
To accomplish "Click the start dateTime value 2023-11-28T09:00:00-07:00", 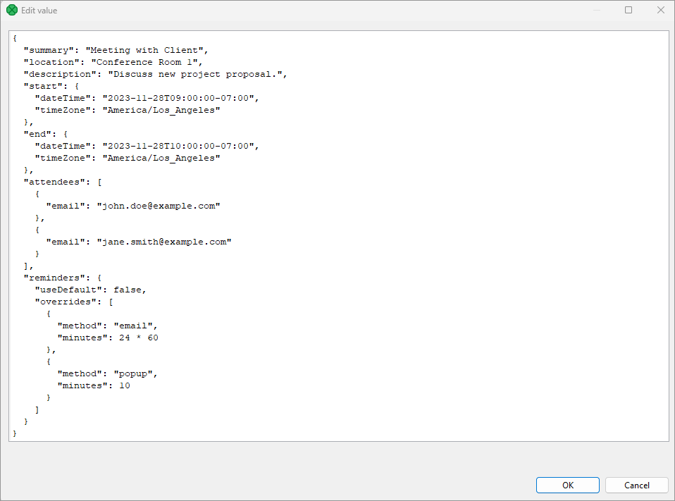I will coord(180,99).
